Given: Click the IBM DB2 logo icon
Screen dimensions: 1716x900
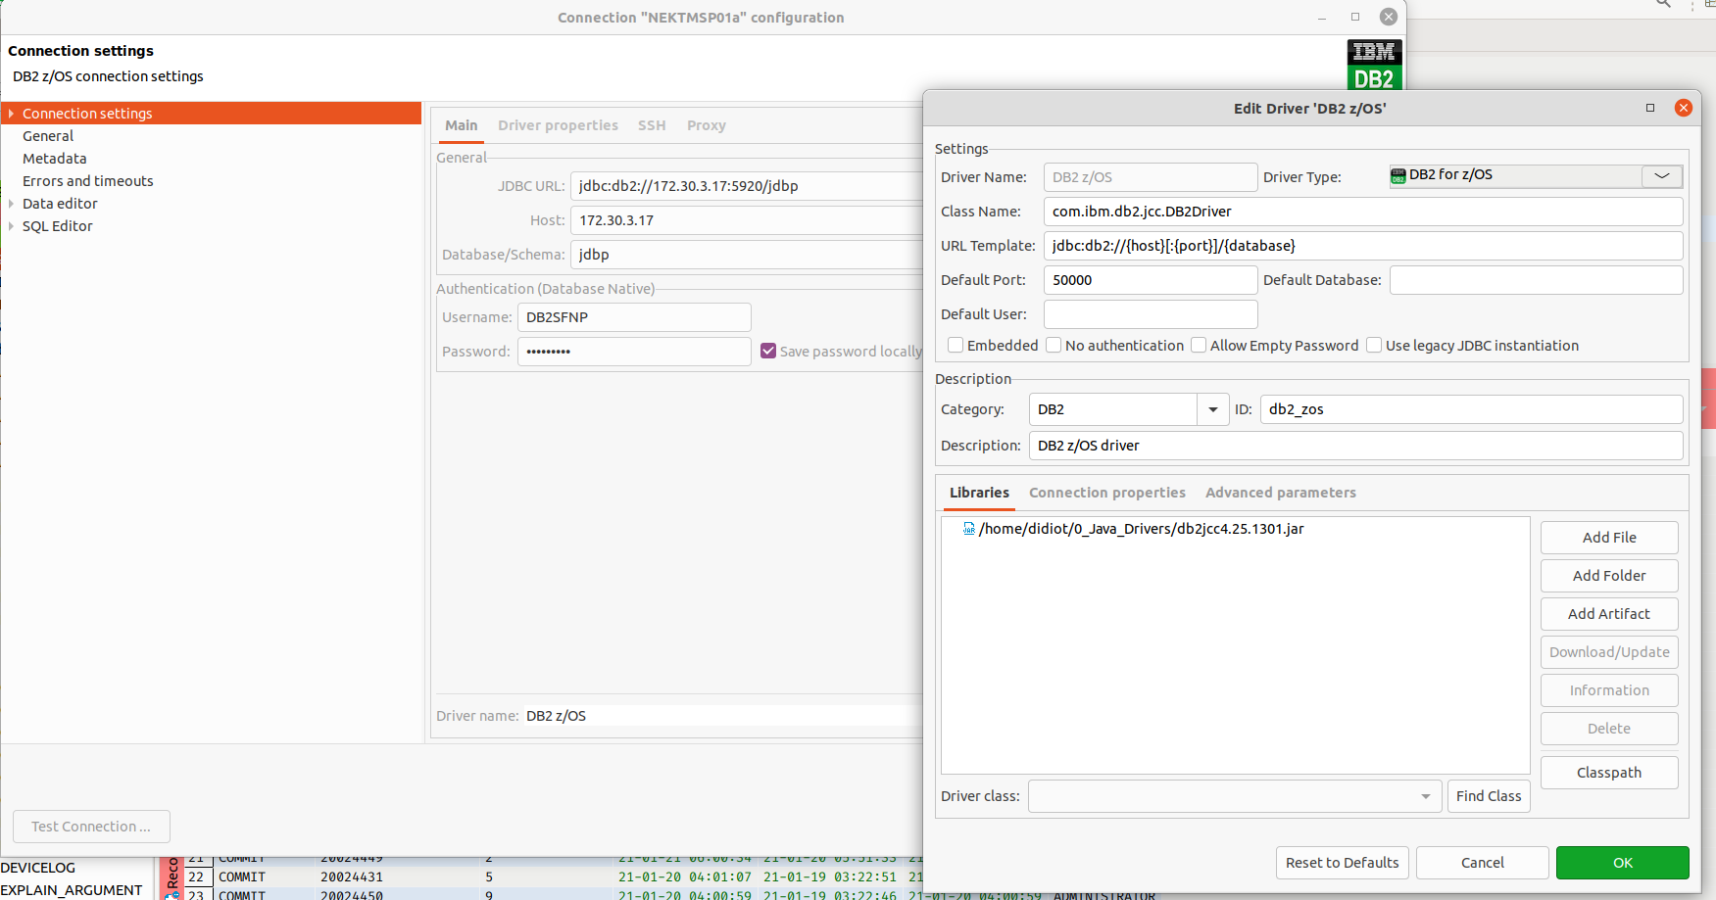Looking at the screenshot, I should [x=1373, y=66].
